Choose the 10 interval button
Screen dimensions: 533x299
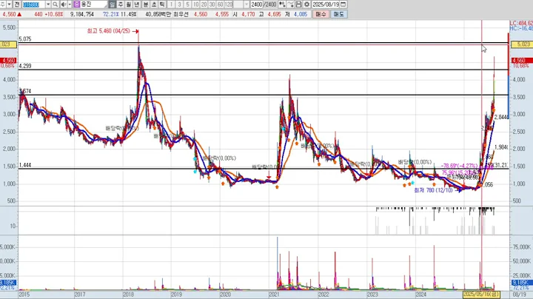click(195, 4)
